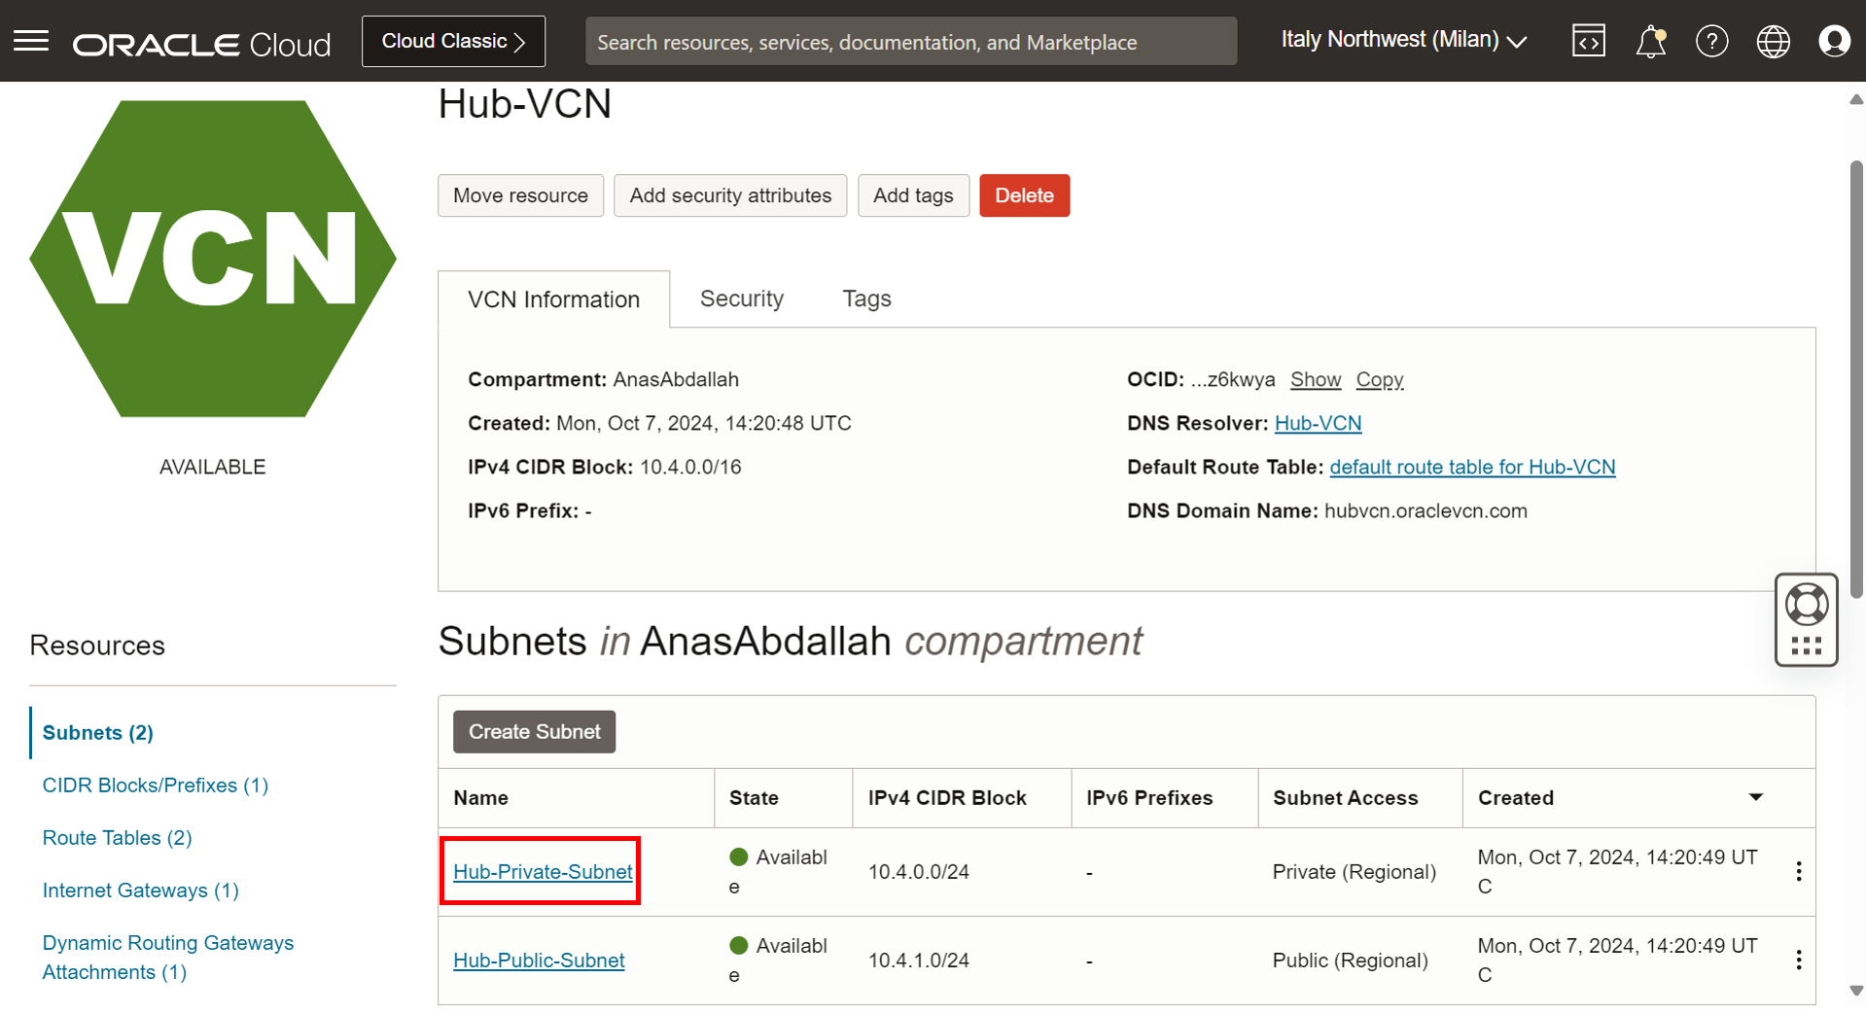This screenshot has width=1866, height=1014.
Task: Open default route table for Hub-VCN
Action: 1472,467
